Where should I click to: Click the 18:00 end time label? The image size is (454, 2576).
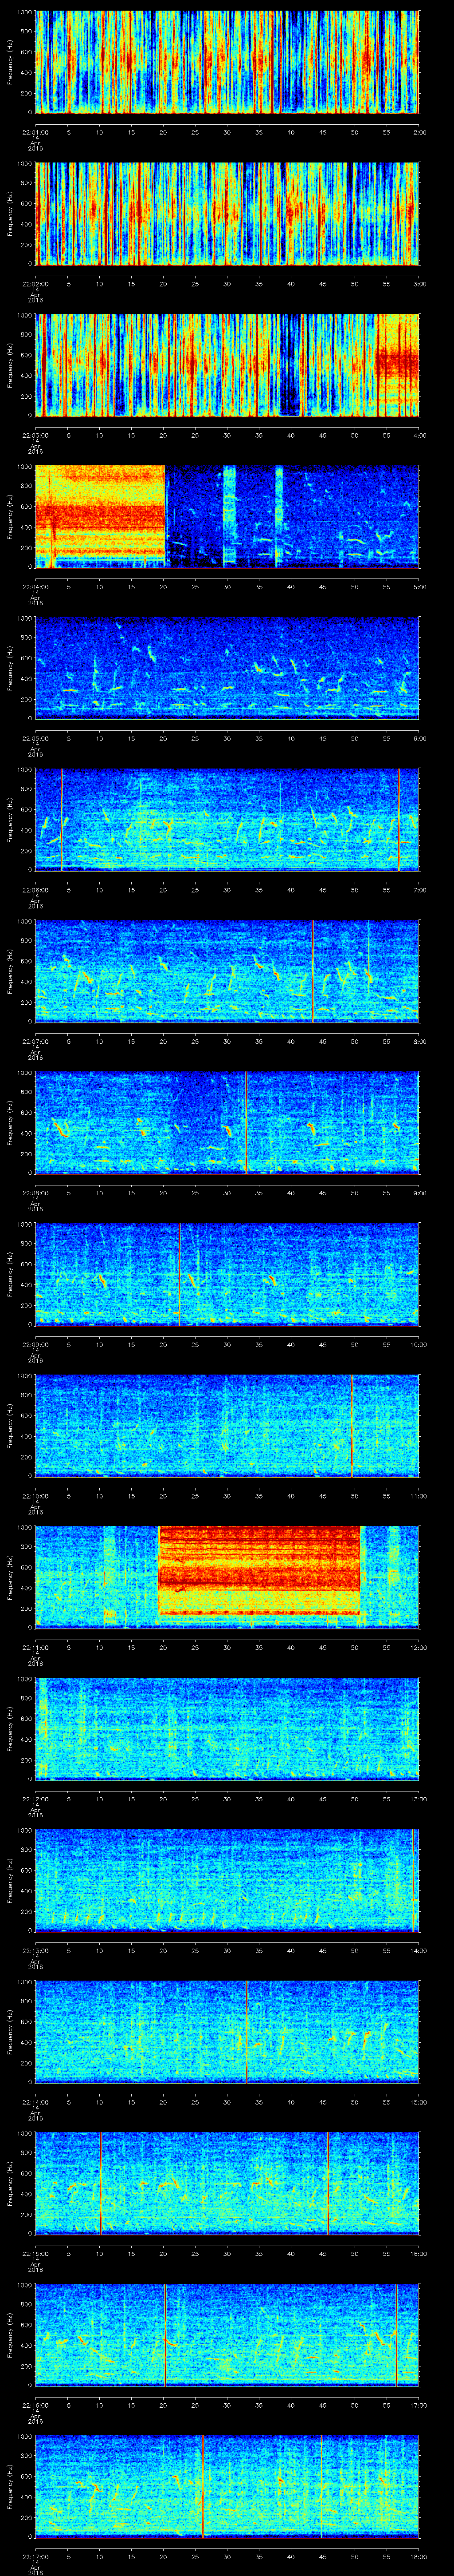point(418,2557)
